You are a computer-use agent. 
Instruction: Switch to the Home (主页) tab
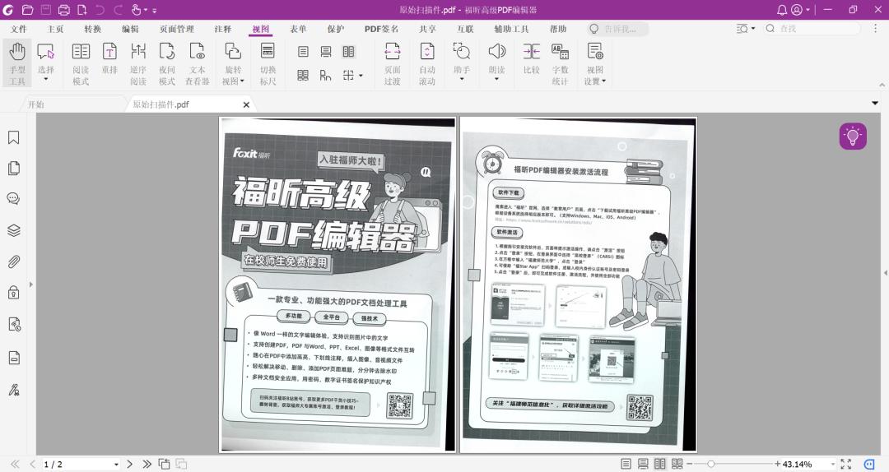pyautogui.click(x=56, y=28)
